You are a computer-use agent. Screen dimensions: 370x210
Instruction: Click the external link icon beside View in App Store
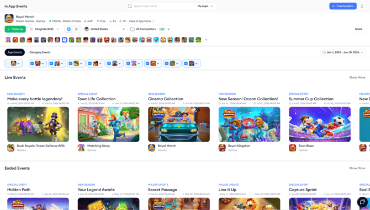153,21
